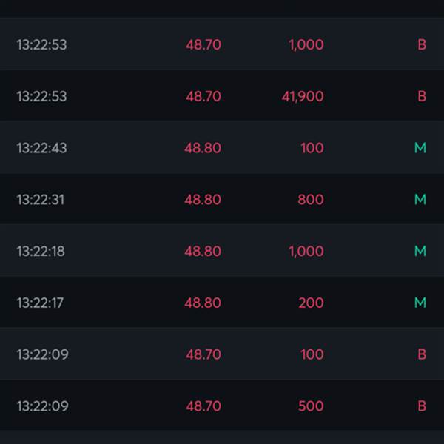
Task: Click the 48.80 price at 13:22:17
Action: click(x=203, y=303)
